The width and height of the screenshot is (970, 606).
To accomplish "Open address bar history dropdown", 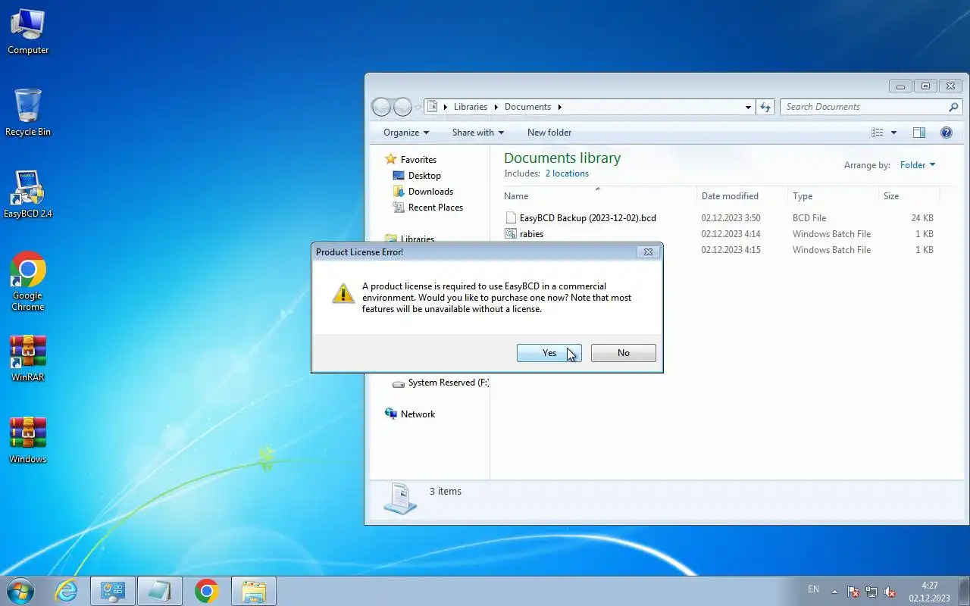I will point(748,107).
